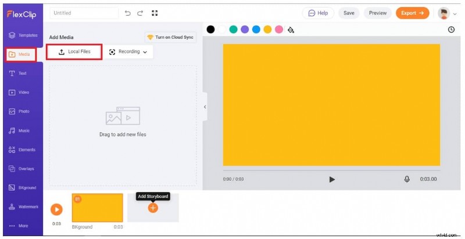Screen dimensions: 465x239
Task: Open the scene duration clock icon
Action: [x=451, y=30]
